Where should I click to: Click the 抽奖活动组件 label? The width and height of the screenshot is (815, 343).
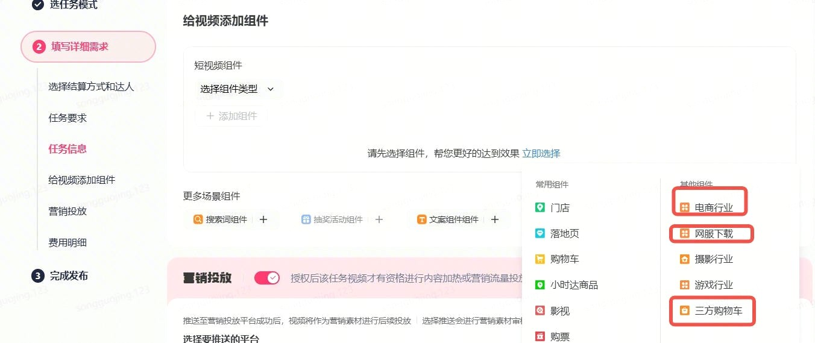pos(338,219)
